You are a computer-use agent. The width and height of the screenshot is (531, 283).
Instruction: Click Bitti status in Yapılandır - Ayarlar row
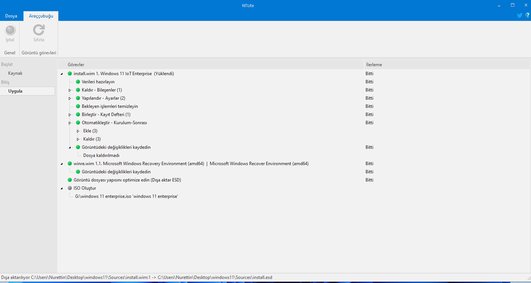pos(369,98)
